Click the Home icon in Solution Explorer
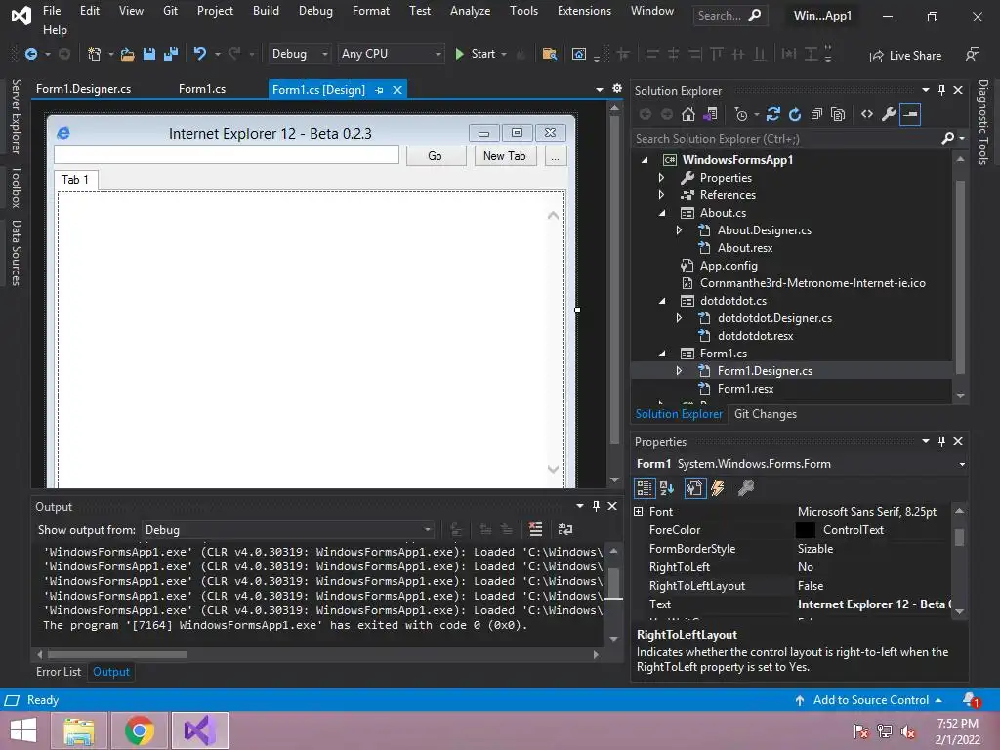This screenshot has height=750, width=1000. 688,115
